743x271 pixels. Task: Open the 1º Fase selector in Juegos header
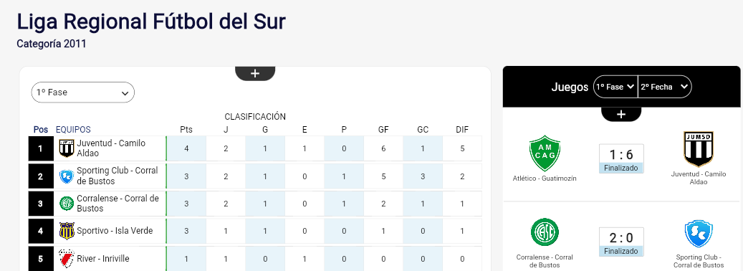tap(615, 87)
